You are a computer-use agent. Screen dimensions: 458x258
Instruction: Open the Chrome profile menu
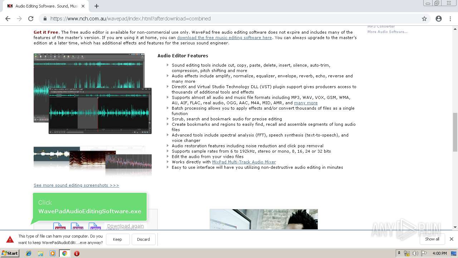[x=439, y=19]
